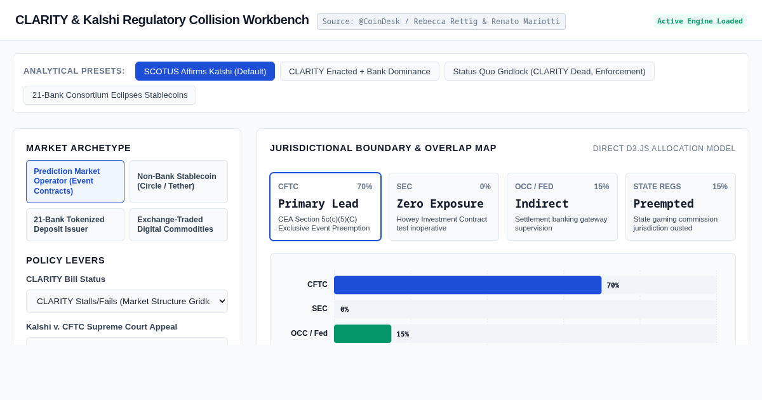Viewport: 762px width, 400px height.
Task: Click the CLARITY Bill Status label
Action: coord(66,279)
